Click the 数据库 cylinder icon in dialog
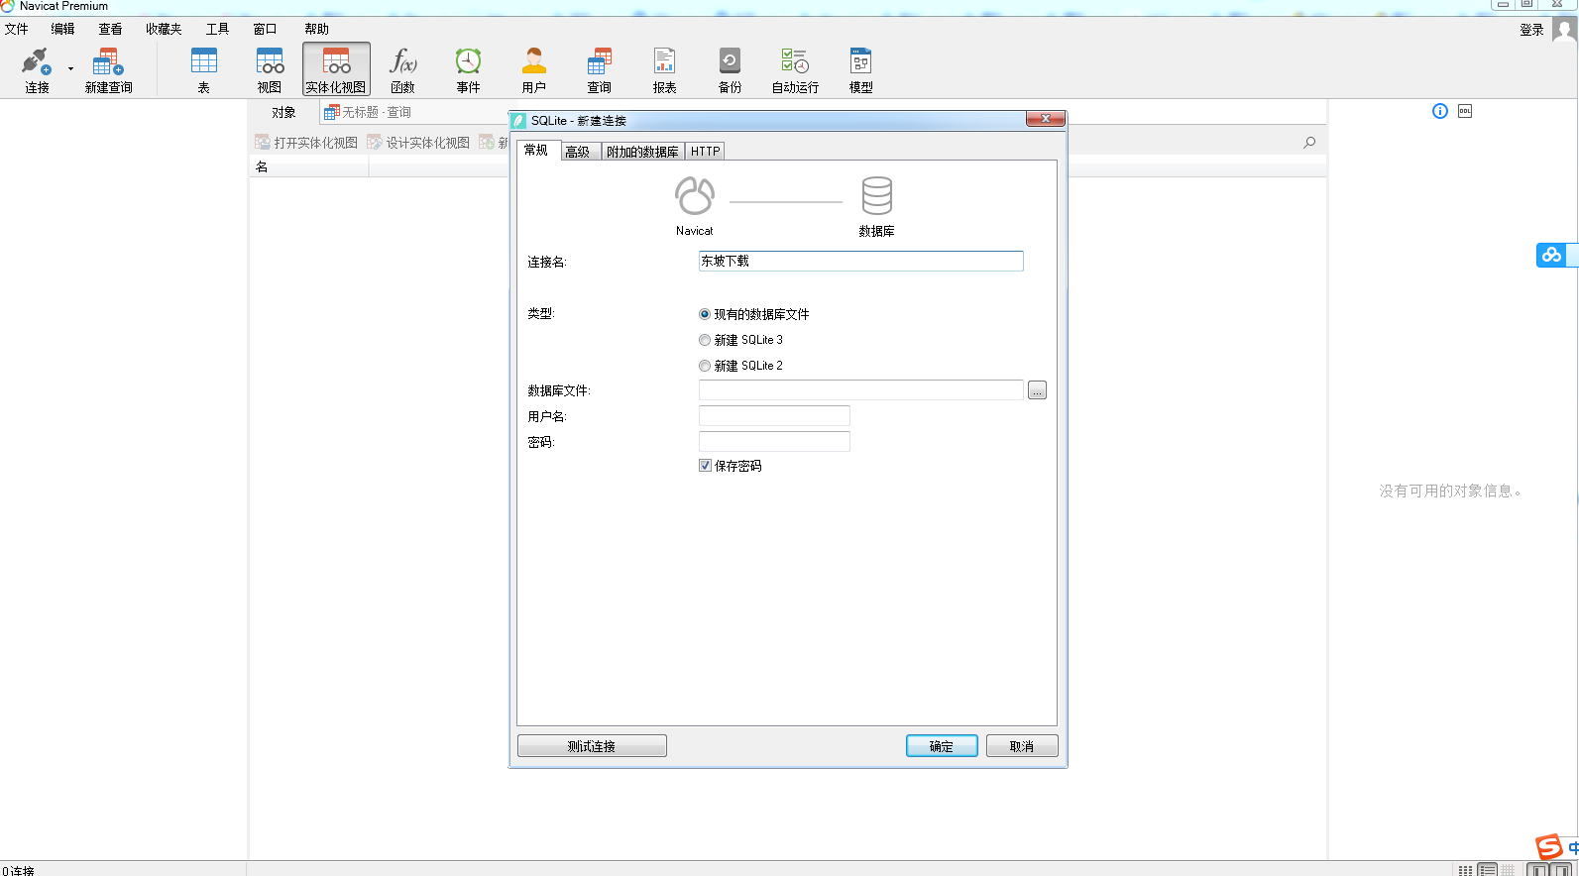 tap(876, 195)
